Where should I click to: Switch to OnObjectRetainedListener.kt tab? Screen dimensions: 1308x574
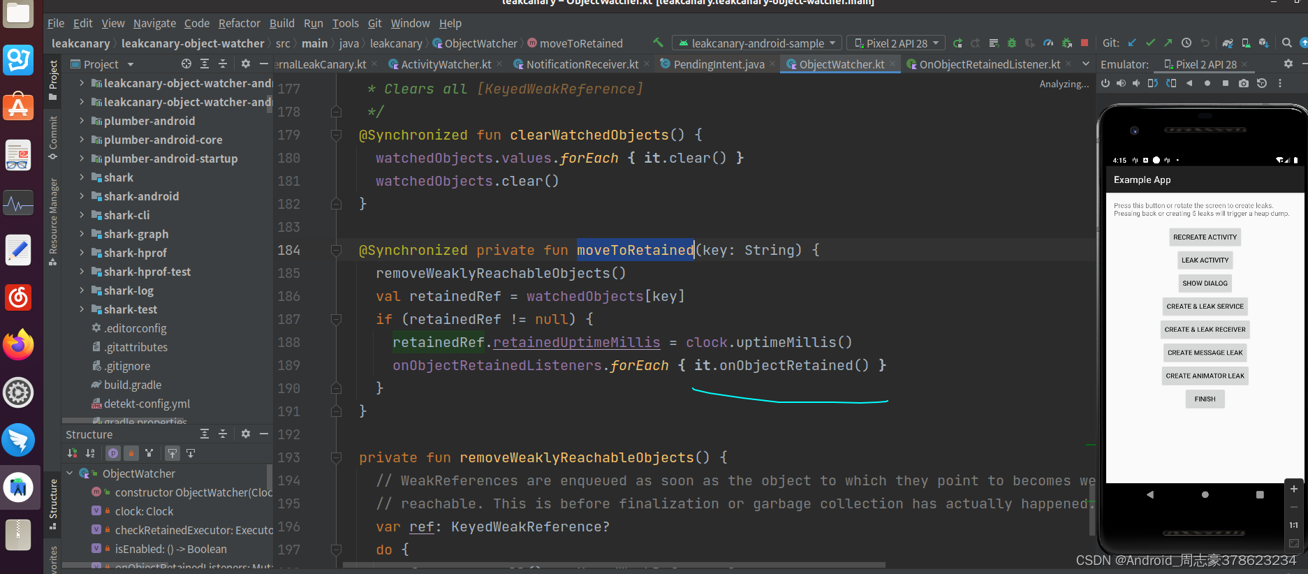point(989,64)
